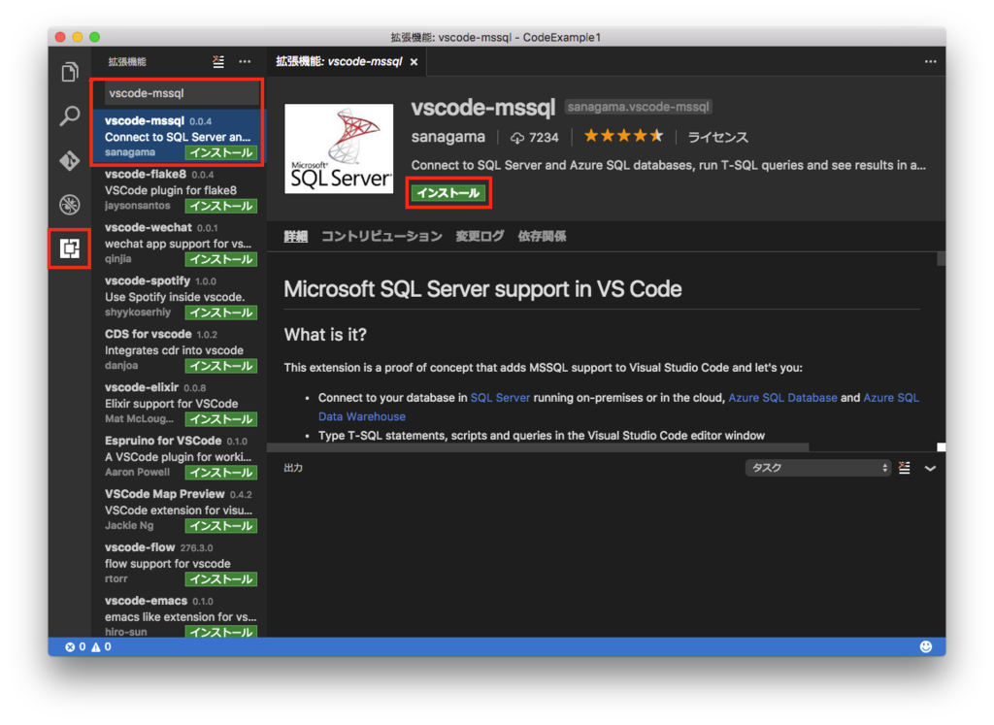Screen dimensions: 994x725
Task: Install the Espruino for VSCode extension
Action: coord(221,472)
